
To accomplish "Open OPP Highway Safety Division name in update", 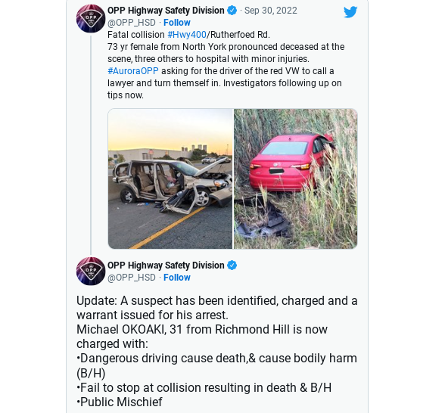I will (x=166, y=265).
